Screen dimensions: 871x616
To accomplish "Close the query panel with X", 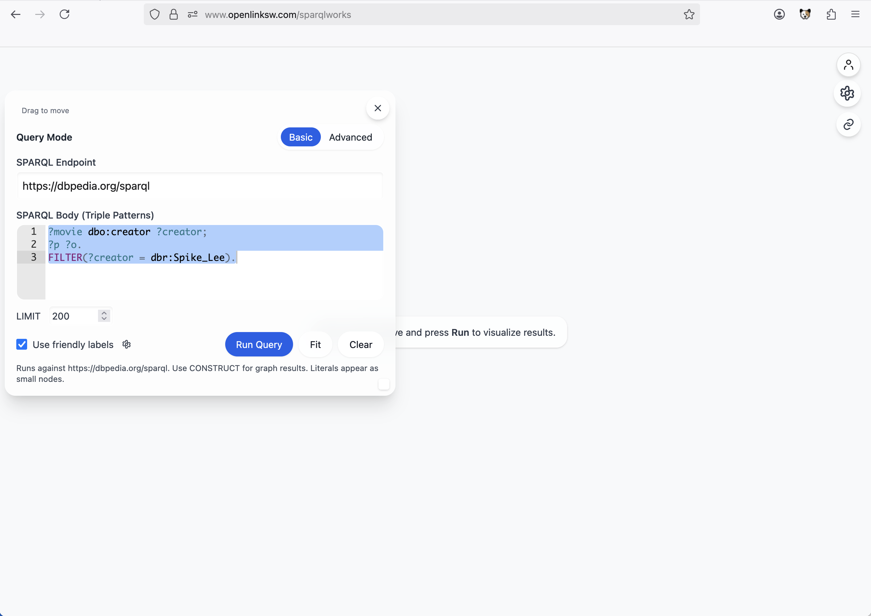I will (x=378, y=108).
